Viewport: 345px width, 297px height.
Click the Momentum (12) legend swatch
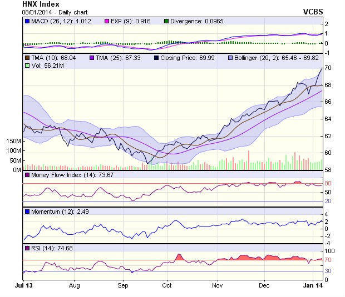click(27, 212)
